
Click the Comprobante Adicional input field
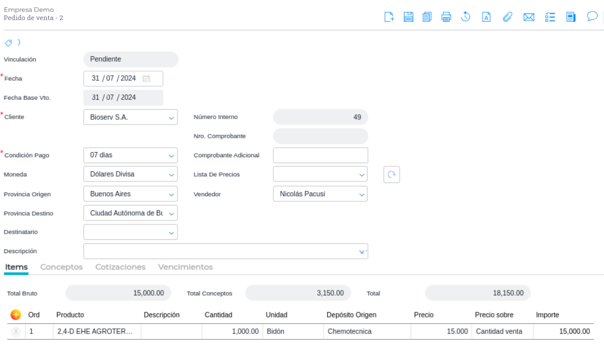[x=320, y=156]
